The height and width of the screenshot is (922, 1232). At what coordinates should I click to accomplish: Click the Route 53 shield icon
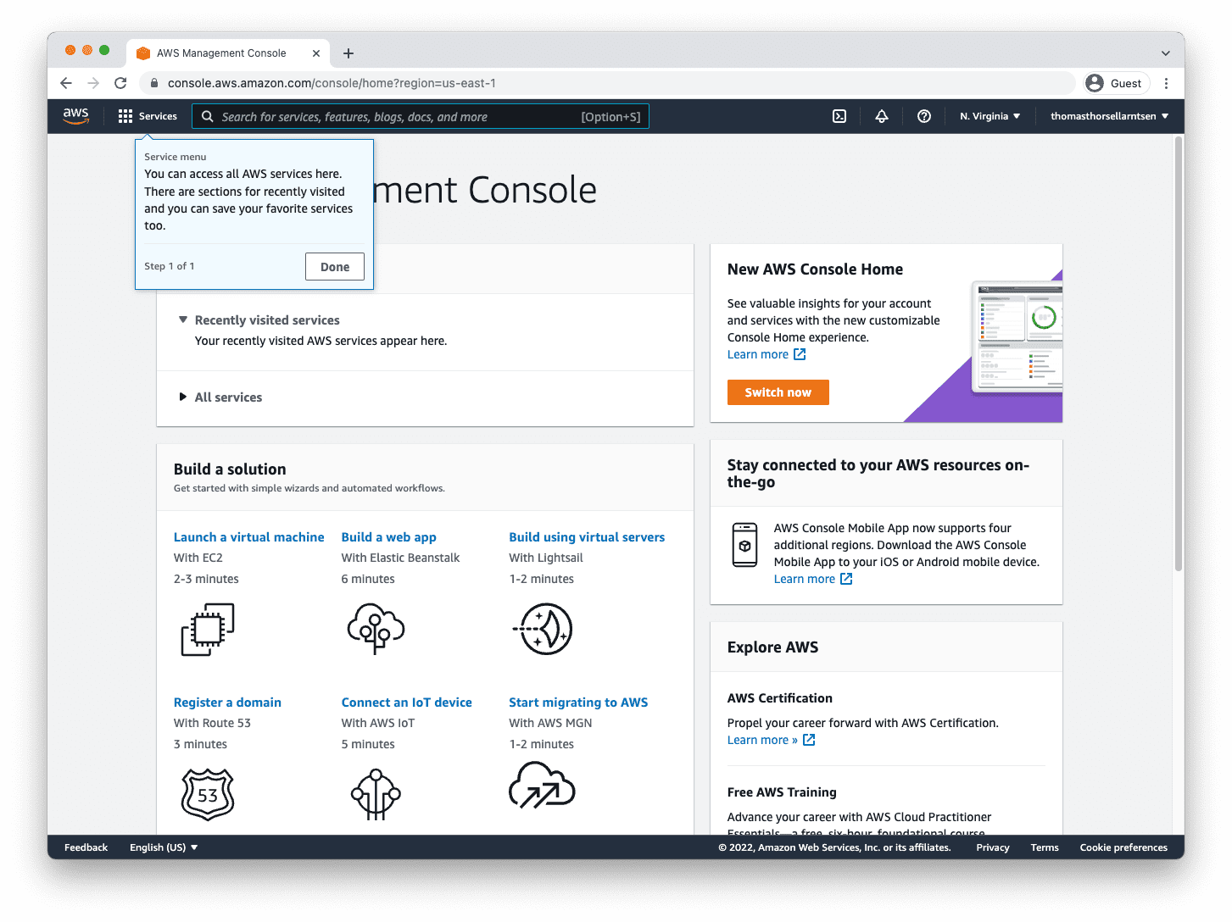[207, 793]
